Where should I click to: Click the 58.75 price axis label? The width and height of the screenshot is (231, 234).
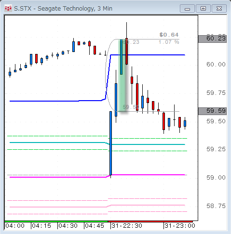[x=216, y=206]
